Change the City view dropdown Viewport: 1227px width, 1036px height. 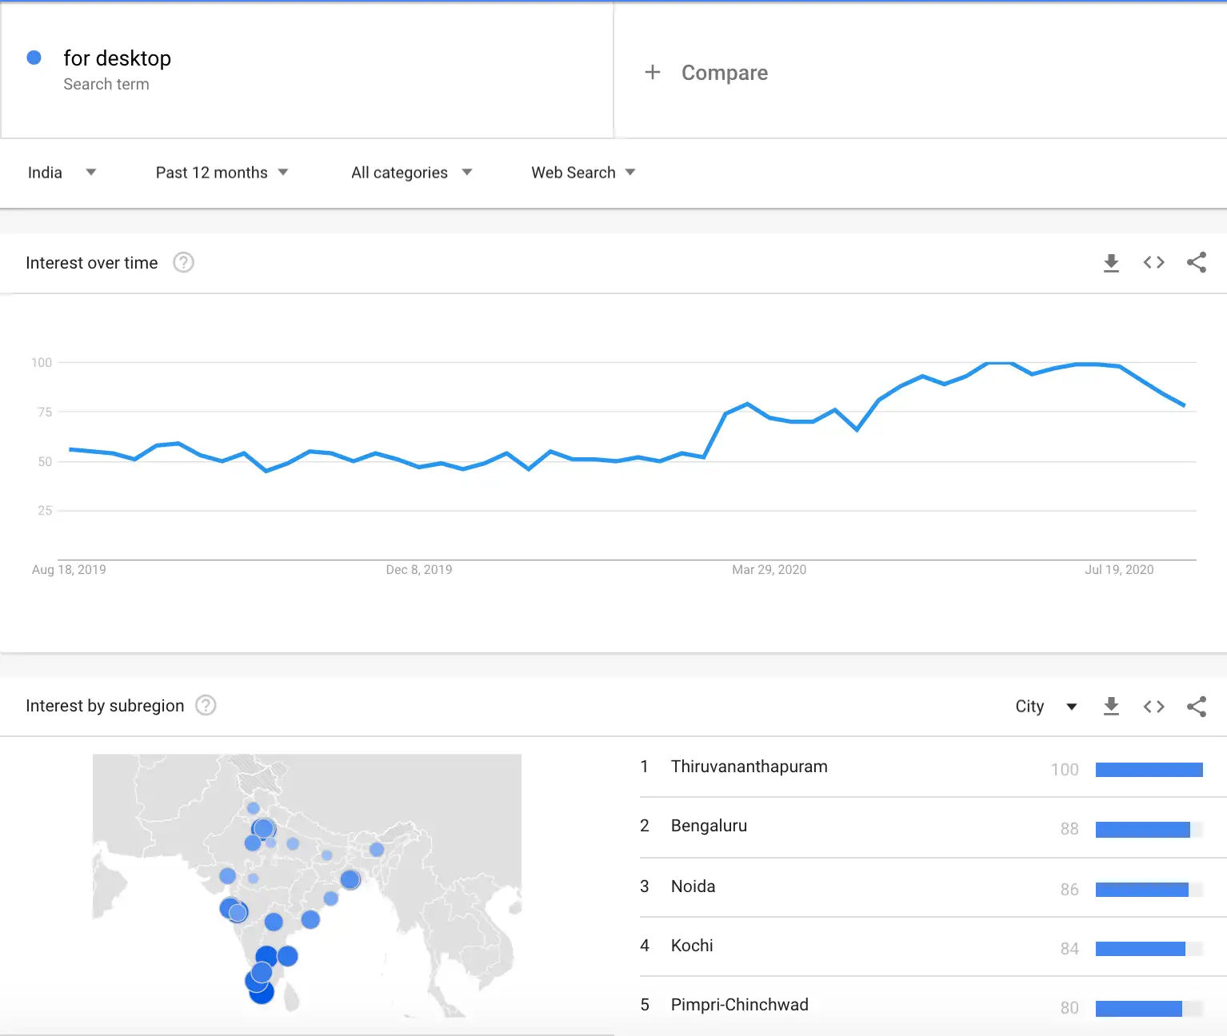(x=1045, y=707)
